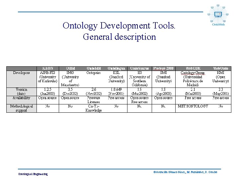Click the 'KMI (Open University)' cell
This screenshot has height=179, width=239.
tap(220, 79)
